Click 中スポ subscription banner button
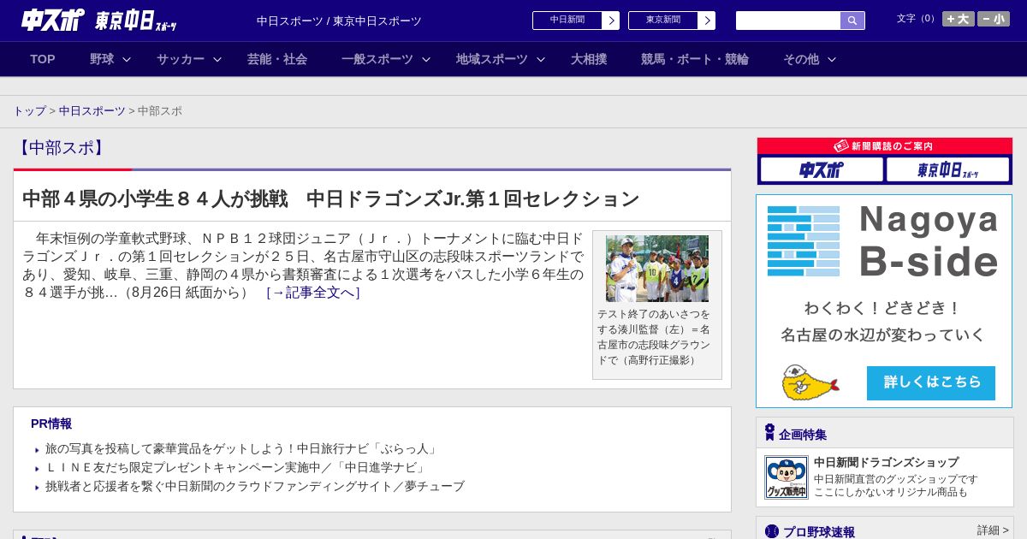The height and width of the screenshot is (539, 1027). [822, 169]
